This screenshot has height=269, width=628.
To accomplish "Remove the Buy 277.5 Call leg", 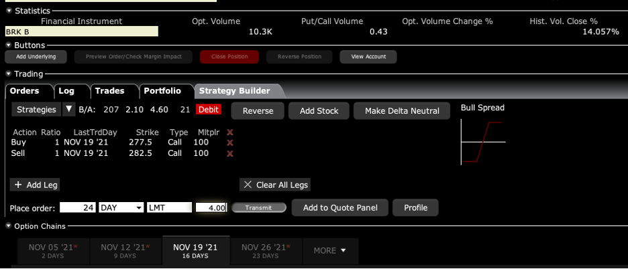I will tap(230, 143).
